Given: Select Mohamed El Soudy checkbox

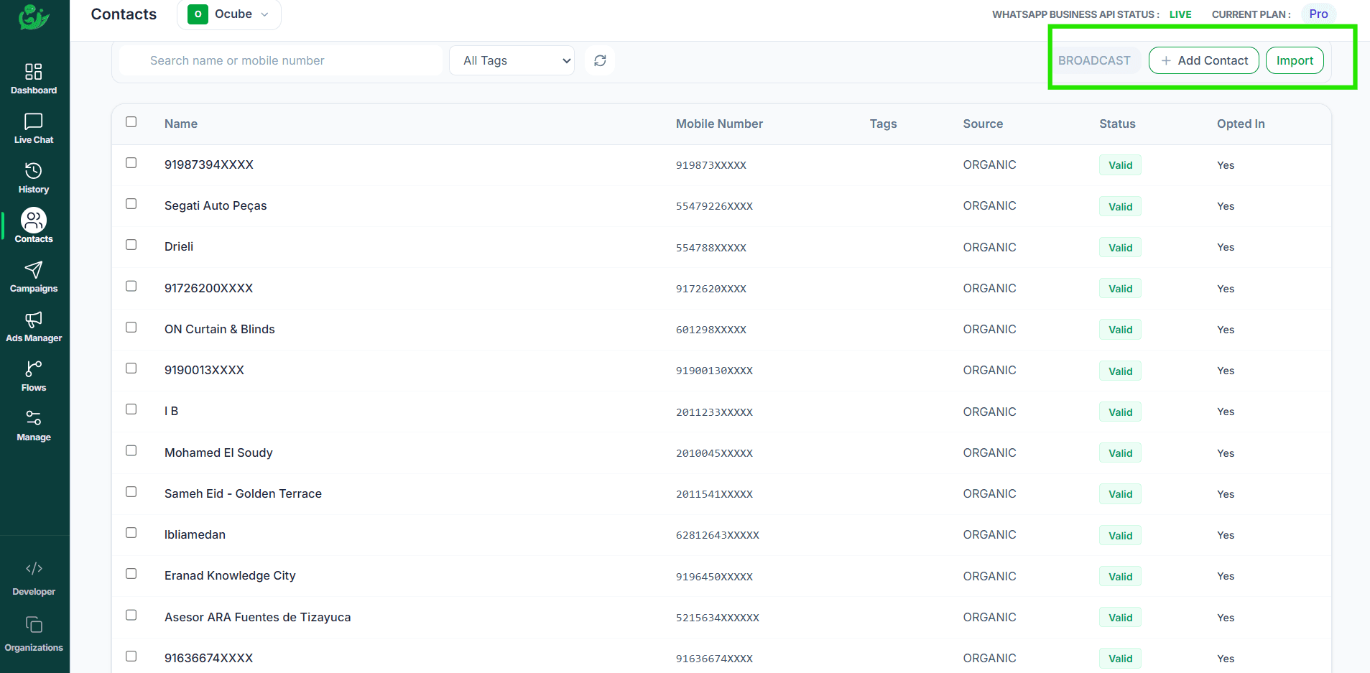Looking at the screenshot, I should click(x=131, y=451).
